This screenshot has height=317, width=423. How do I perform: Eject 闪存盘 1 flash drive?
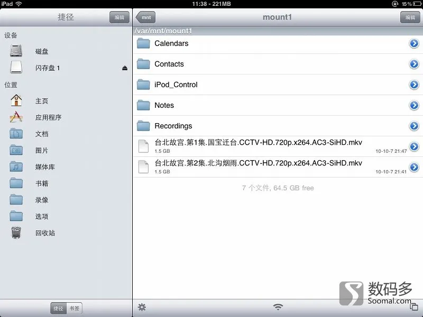(125, 68)
